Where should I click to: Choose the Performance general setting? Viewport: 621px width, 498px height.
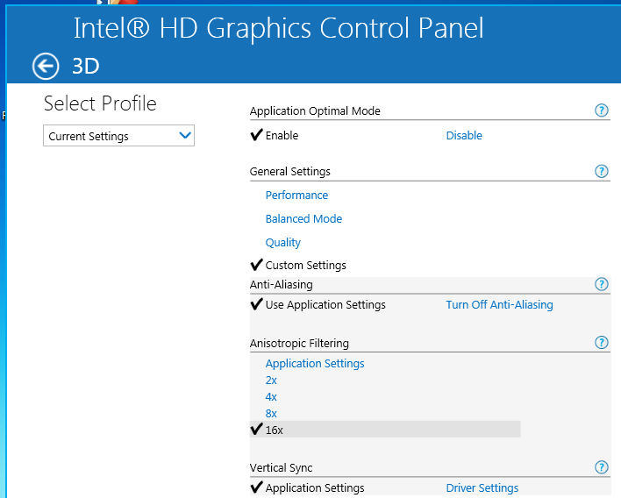[296, 196]
